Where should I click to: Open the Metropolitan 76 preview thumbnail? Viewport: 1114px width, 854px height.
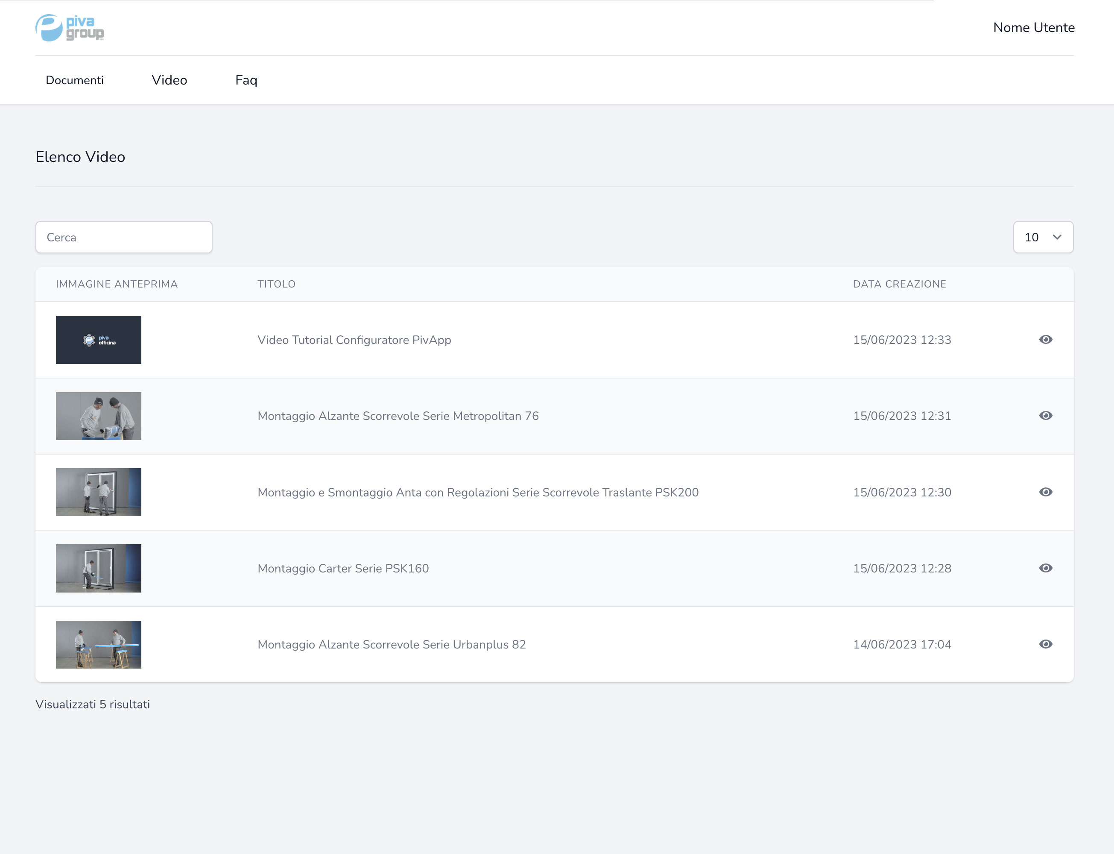click(x=99, y=416)
